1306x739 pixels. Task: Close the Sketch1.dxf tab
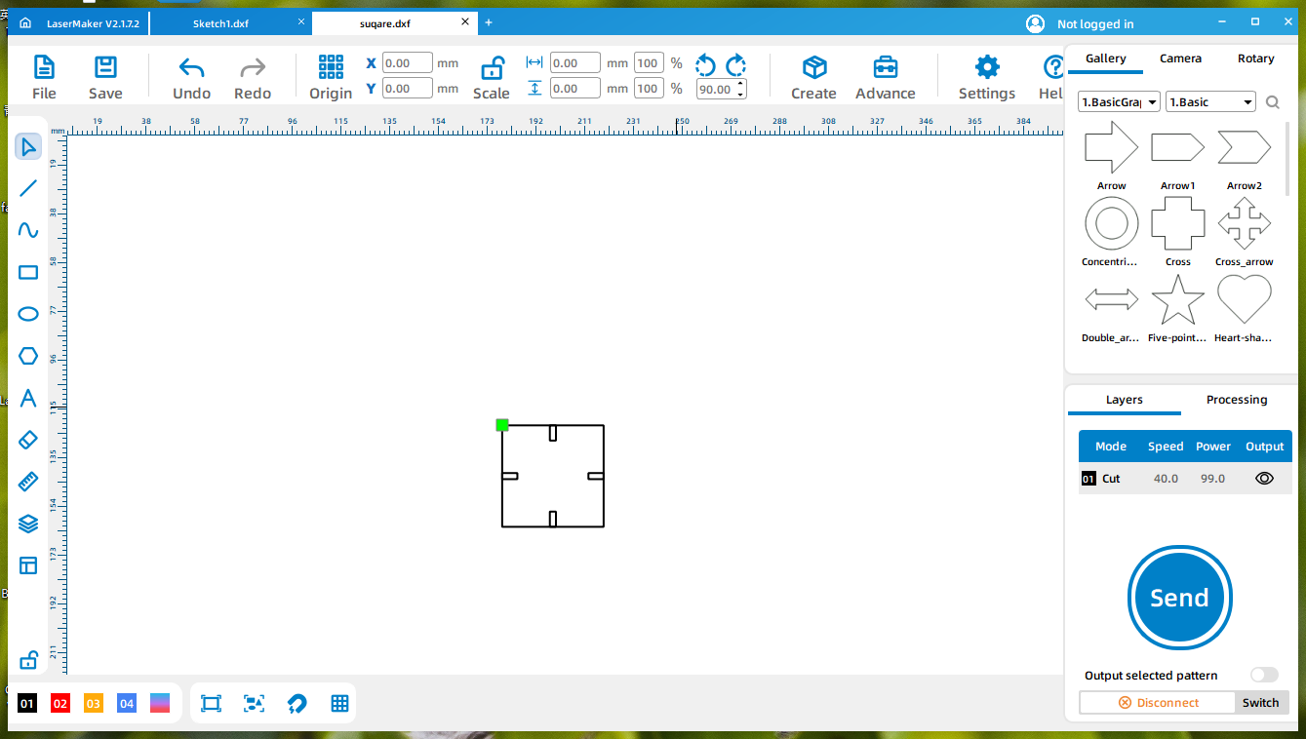click(301, 22)
